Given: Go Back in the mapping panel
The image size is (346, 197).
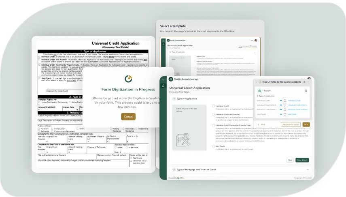Looking at the screenshot, I should pos(261,124).
